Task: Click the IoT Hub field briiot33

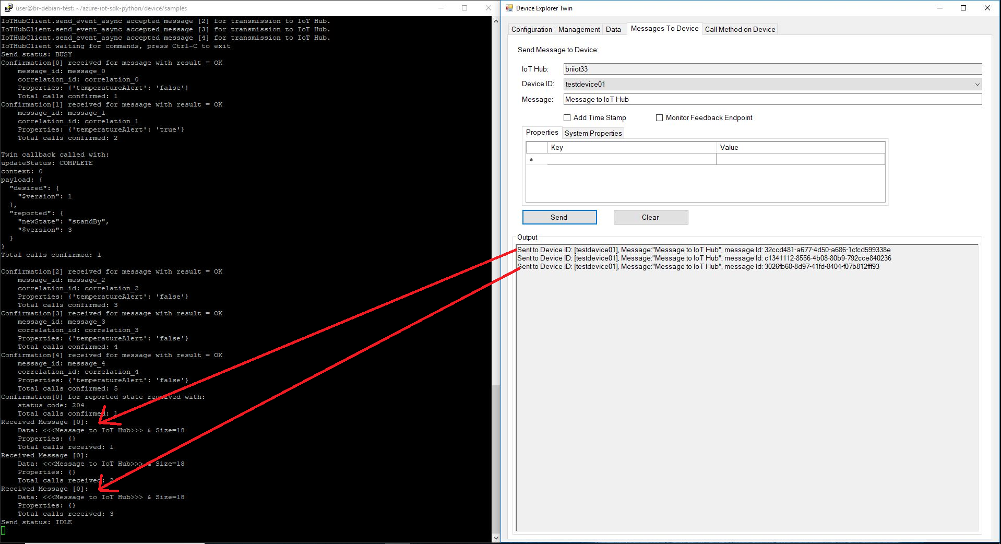Action: tap(772, 69)
